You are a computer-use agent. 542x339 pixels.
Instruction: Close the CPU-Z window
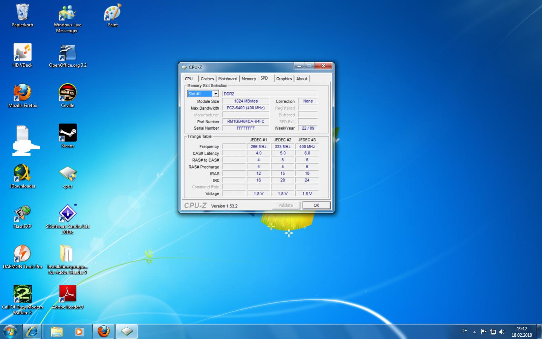[x=323, y=66]
